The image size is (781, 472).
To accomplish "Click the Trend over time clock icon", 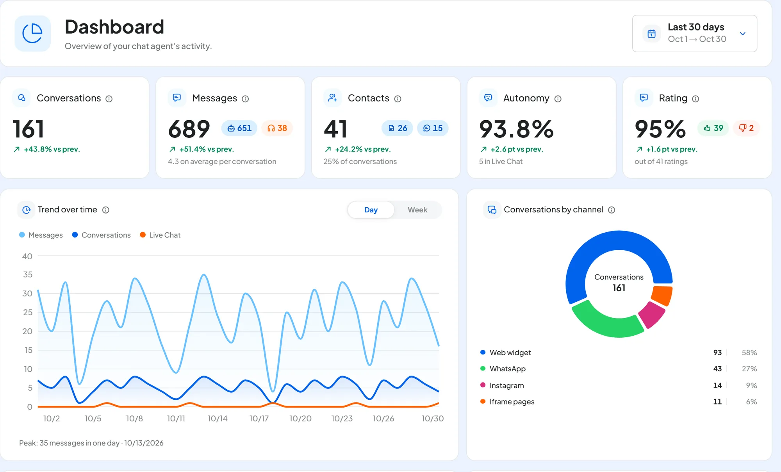I will (26, 210).
